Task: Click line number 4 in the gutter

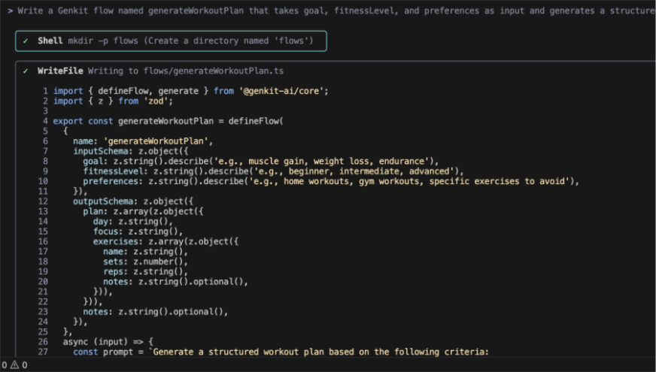Action: pos(45,121)
